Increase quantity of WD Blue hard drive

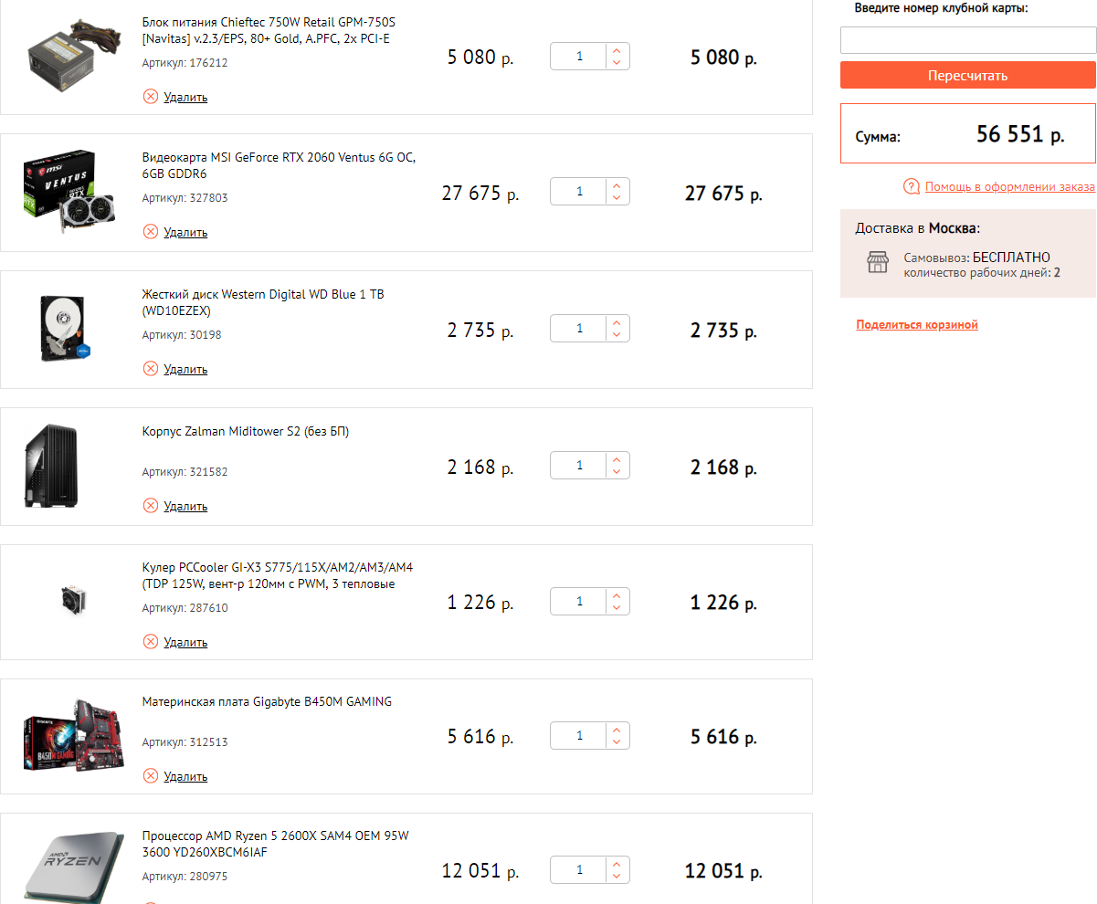click(x=617, y=322)
